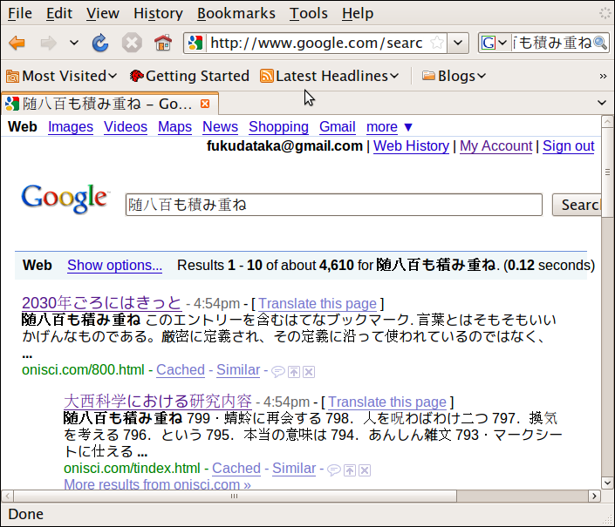Open the File menu
Screen dimensions: 615x527
(20, 13)
